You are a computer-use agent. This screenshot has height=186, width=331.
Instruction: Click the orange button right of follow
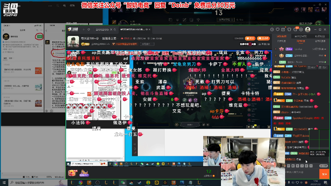[x=263, y=38]
